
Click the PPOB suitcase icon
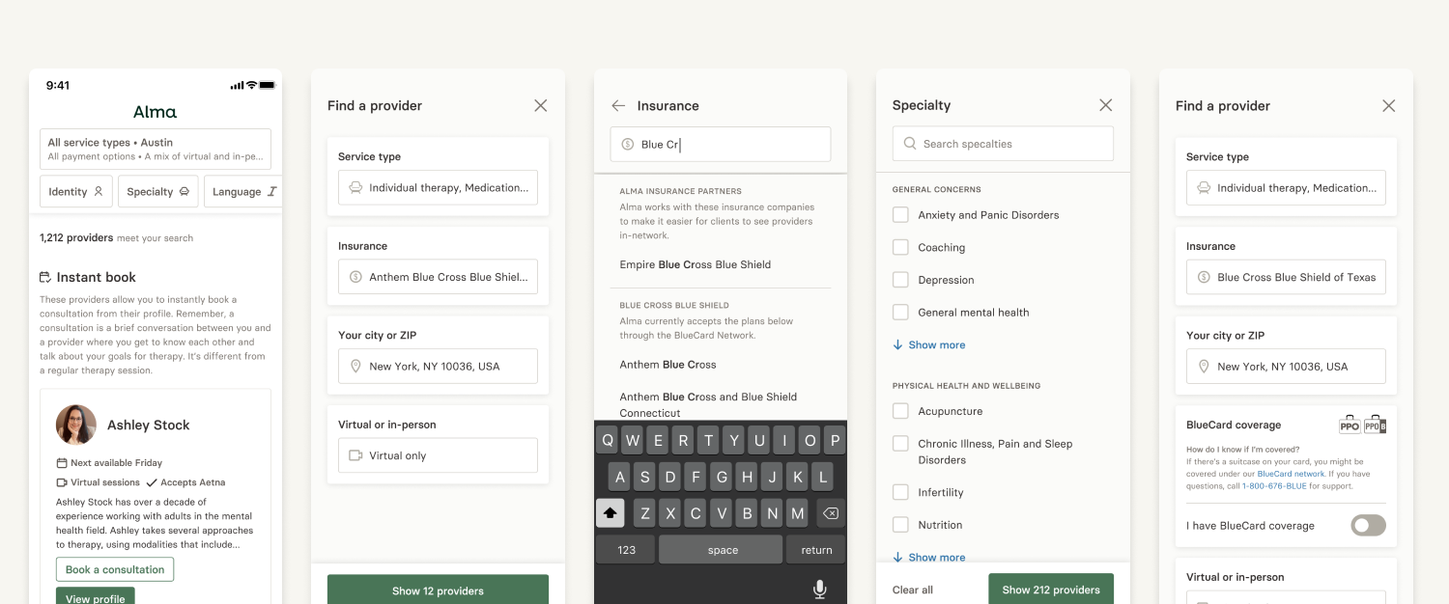[x=1375, y=424]
